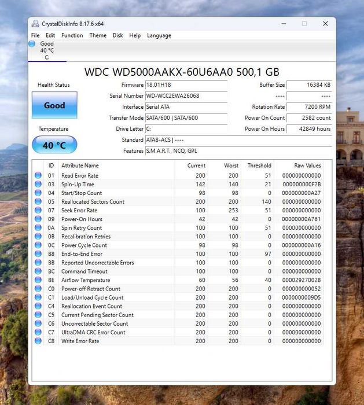Click the status orb for Write Error Rate
This screenshot has width=364, height=405.
coord(38,341)
